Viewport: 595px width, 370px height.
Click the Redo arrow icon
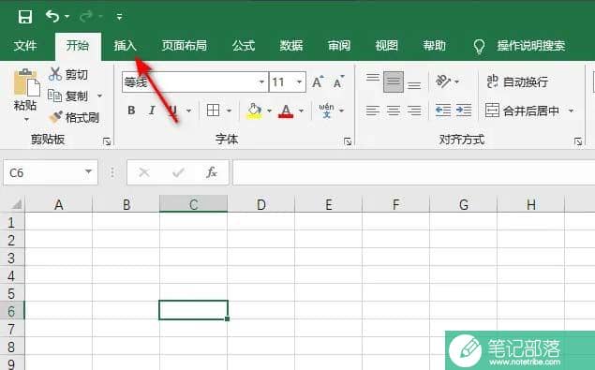click(86, 16)
